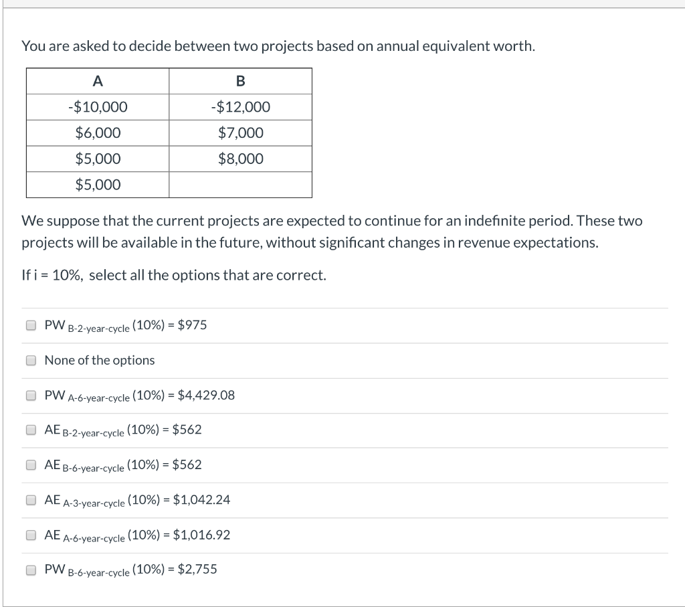This screenshot has height=607, width=685.
Task: Select the -$10,000 cell in column A
Action: pos(98,107)
